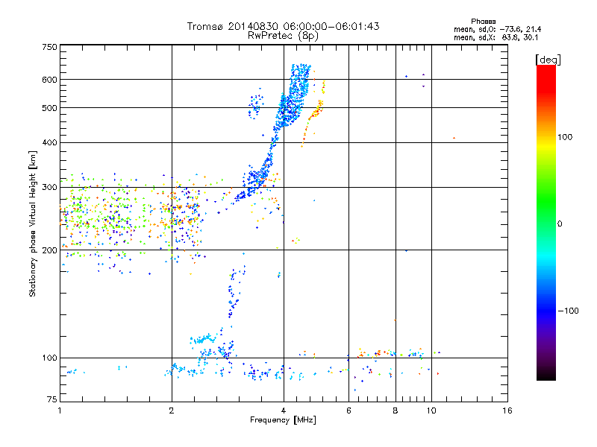The height and width of the screenshot is (447, 597).
Task: Click the colorbar '0' tick label
Action: point(560,224)
